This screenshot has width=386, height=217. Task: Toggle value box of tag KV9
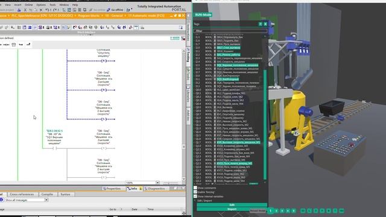click(215, 142)
